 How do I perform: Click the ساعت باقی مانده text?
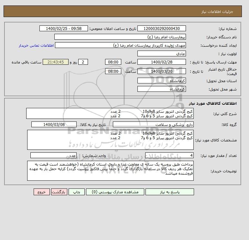point(27,62)
